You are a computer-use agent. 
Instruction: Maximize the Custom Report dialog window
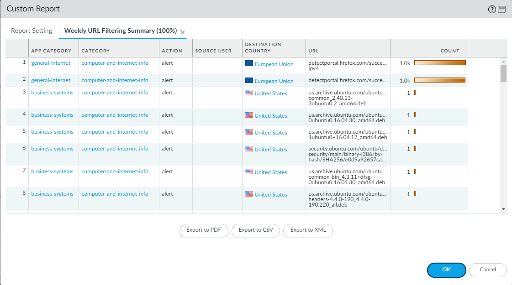point(502,10)
